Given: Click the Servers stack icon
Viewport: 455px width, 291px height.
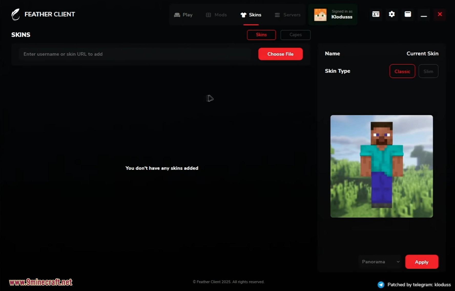Looking at the screenshot, I should pos(277,15).
